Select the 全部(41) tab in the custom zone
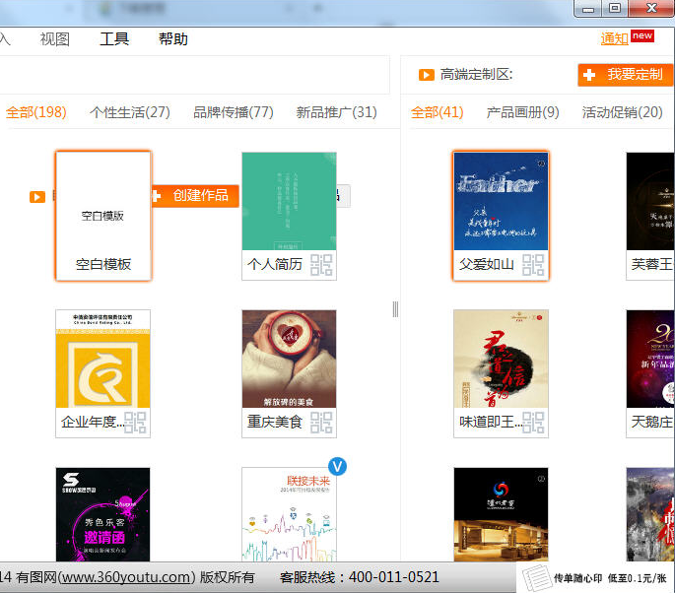This screenshot has width=675, height=593. pos(437,112)
